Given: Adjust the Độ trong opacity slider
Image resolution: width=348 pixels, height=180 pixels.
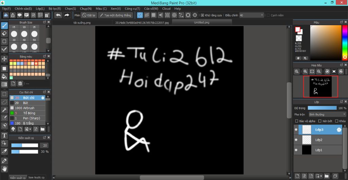Looking at the screenshot, I should click(322, 108).
